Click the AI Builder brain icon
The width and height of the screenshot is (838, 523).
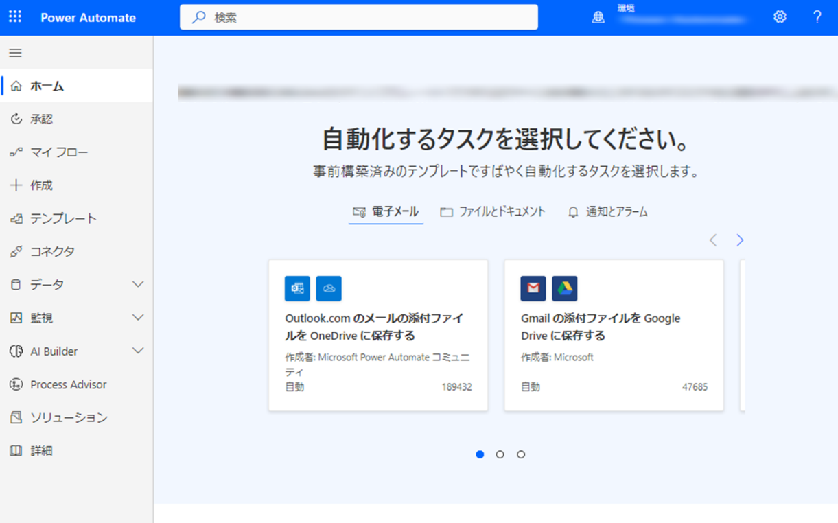coord(16,351)
